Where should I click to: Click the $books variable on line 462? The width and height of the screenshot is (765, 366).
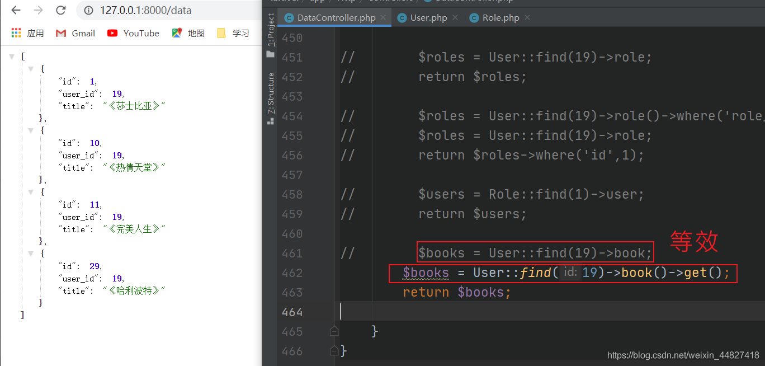(426, 273)
